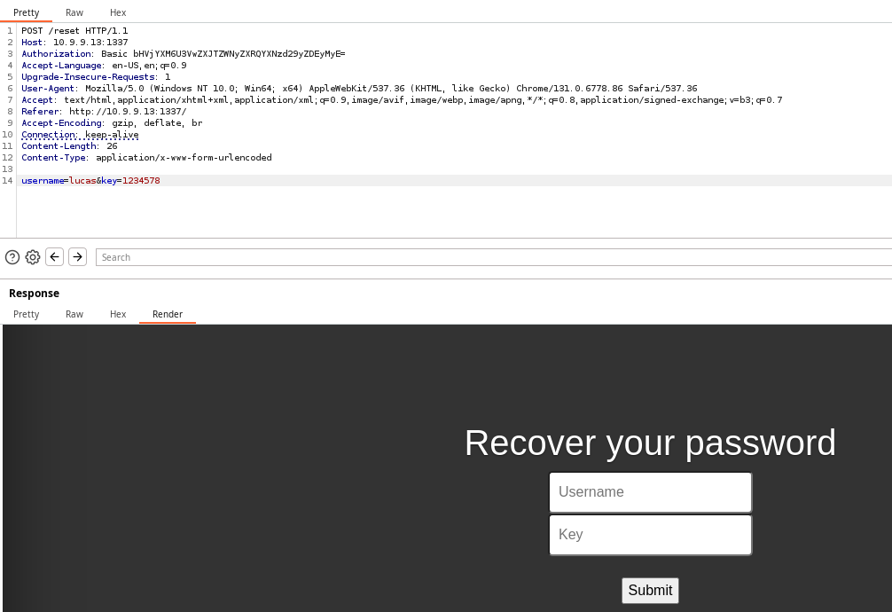Click the Recover your password heading
892x612 pixels.
650,443
